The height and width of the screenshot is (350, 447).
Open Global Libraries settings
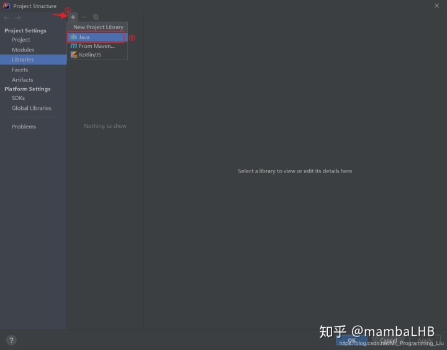tap(33, 108)
